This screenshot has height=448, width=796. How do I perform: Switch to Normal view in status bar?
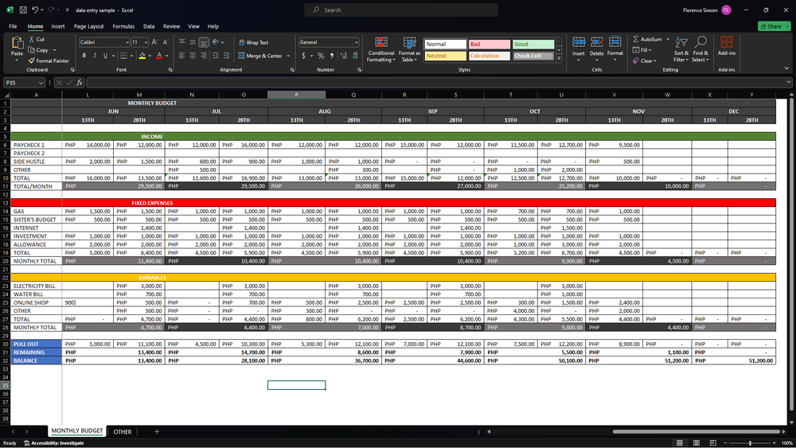(679, 443)
